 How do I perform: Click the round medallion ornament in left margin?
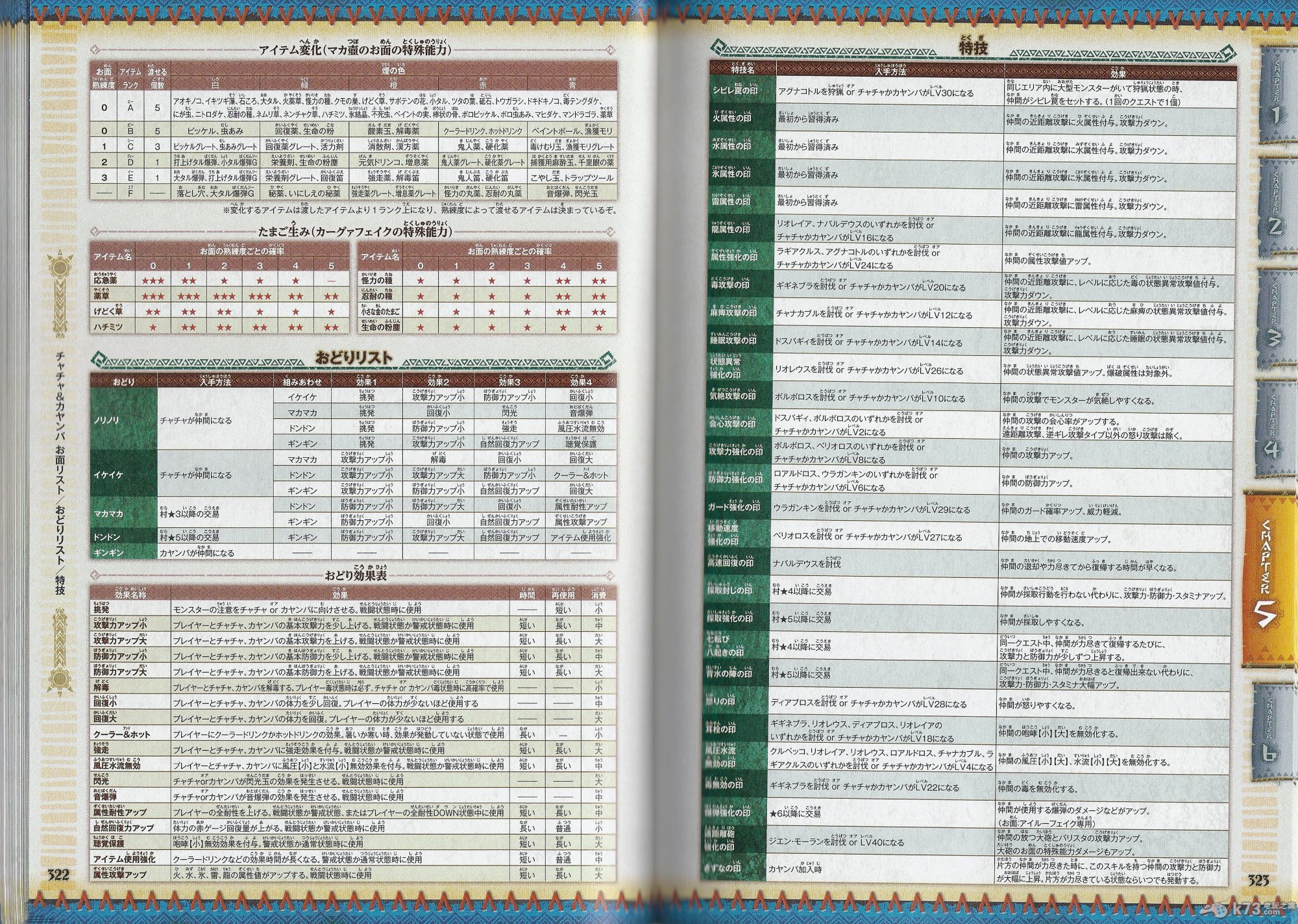[x=60, y=267]
